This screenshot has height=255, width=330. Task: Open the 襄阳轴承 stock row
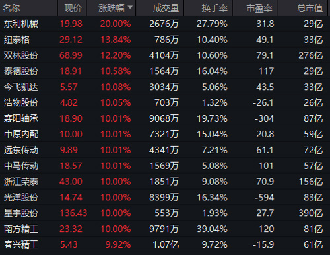tap(165, 118)
